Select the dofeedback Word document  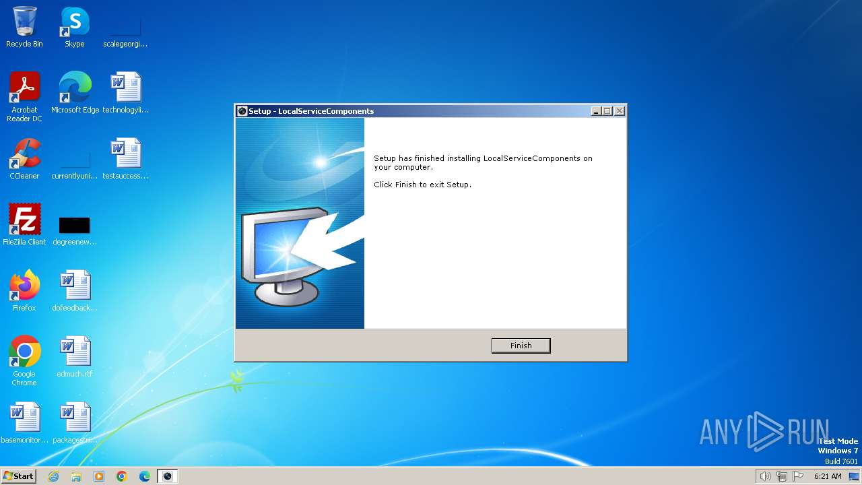point(74,291)
